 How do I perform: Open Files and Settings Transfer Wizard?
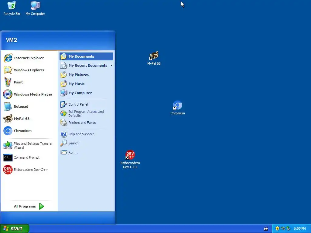coord(29,145)
